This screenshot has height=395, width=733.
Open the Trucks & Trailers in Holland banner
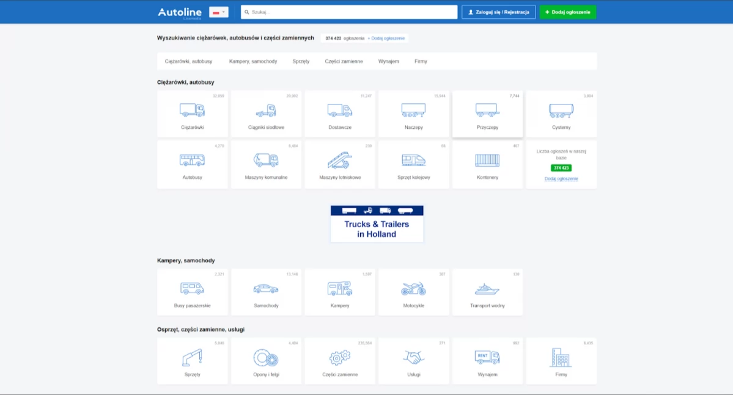click(377, 223)
